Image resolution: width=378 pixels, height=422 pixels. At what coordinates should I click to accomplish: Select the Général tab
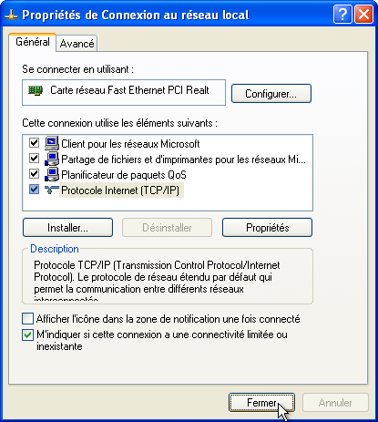[x=33, y=42]
